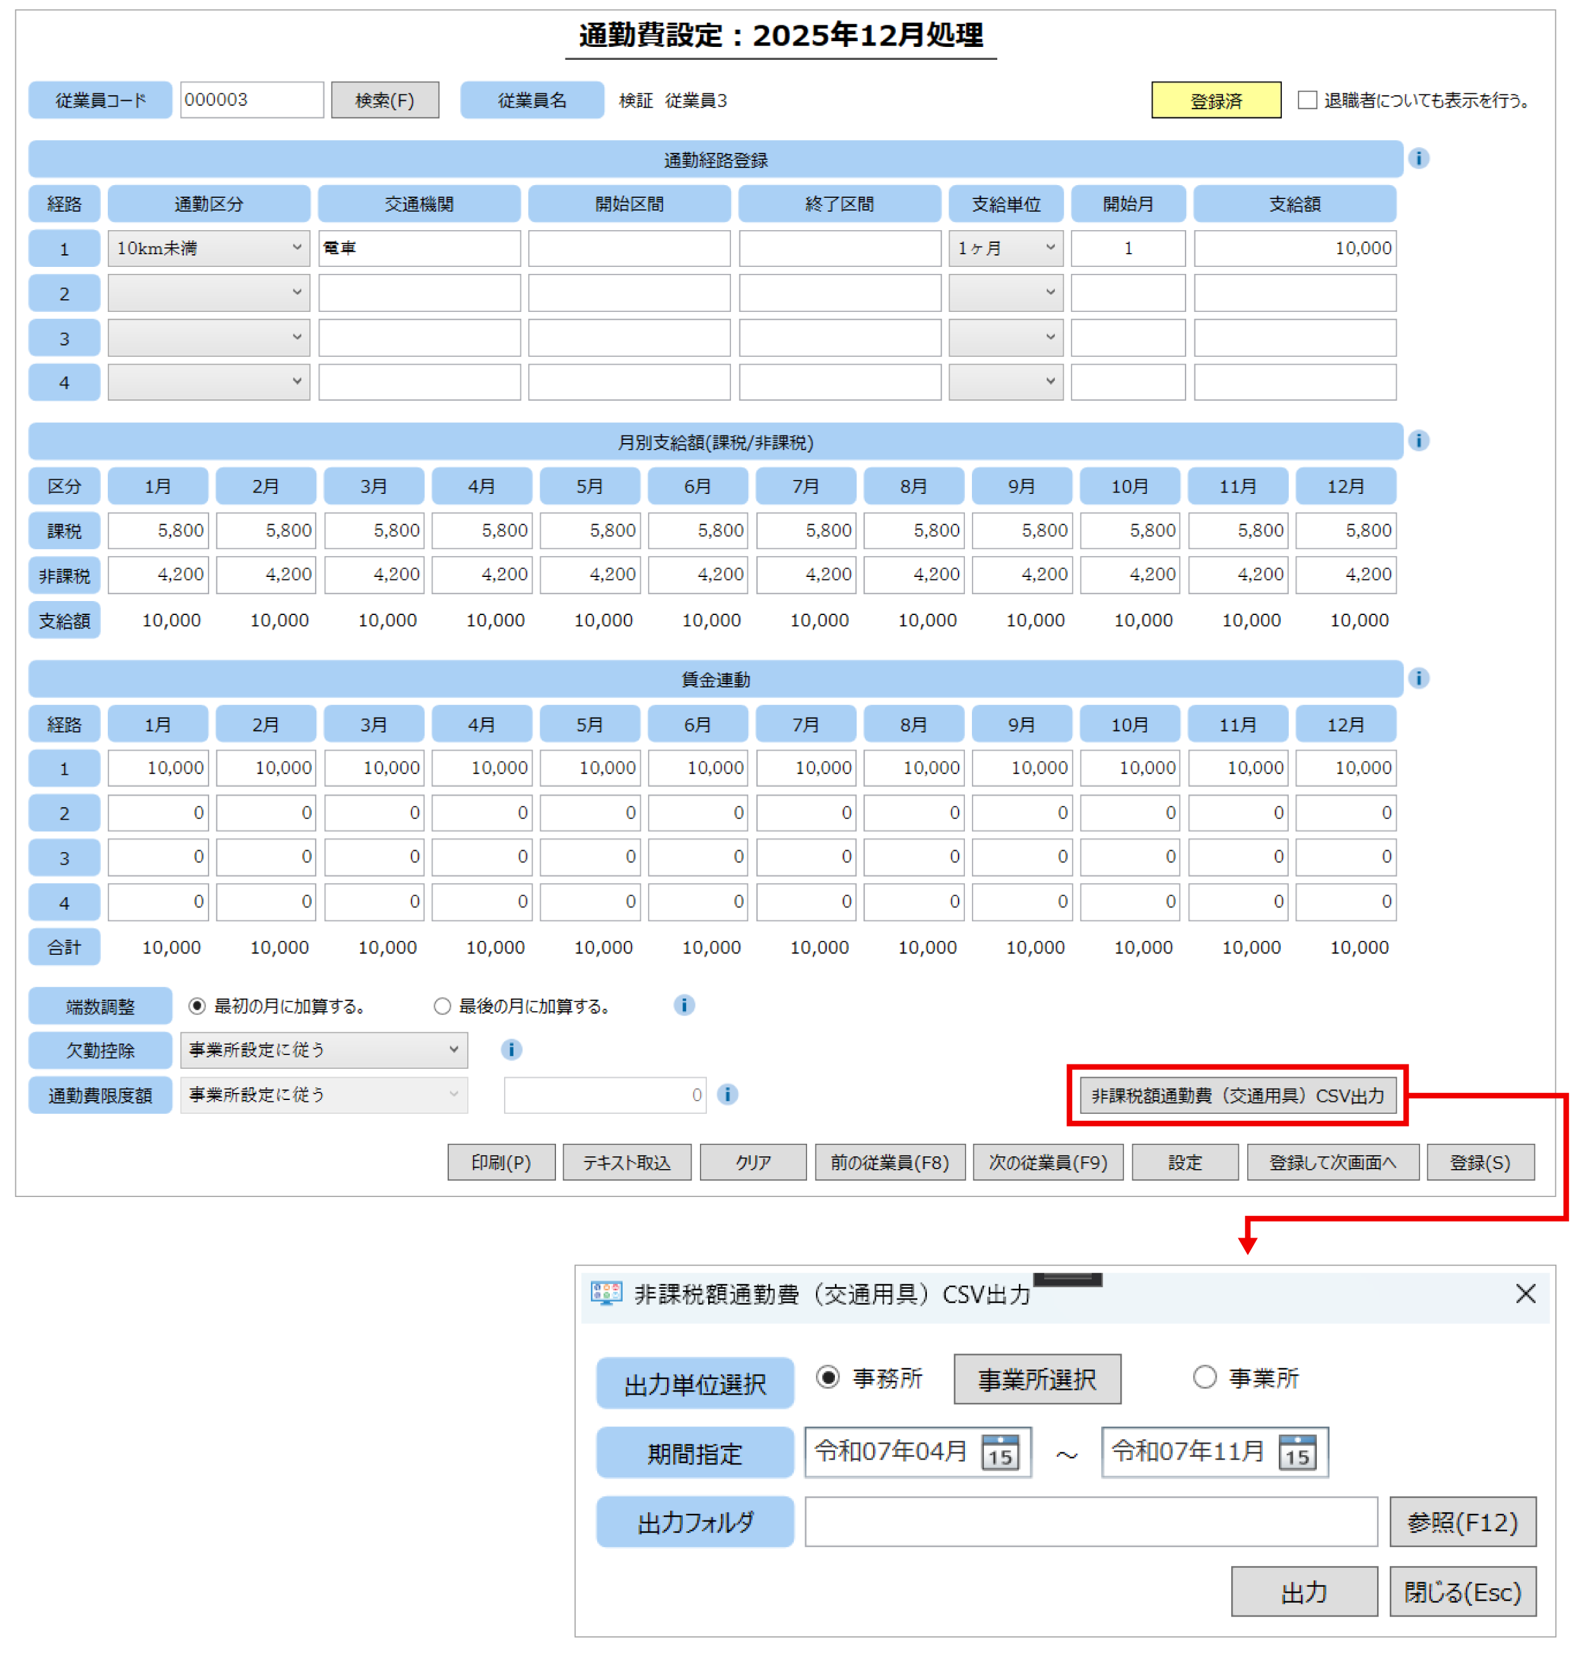Image resolution: width=1585 pixels, height=1656 pixels.
Task: Click info icon beside 通勤経路登録 header
Action: [1418, 159]
